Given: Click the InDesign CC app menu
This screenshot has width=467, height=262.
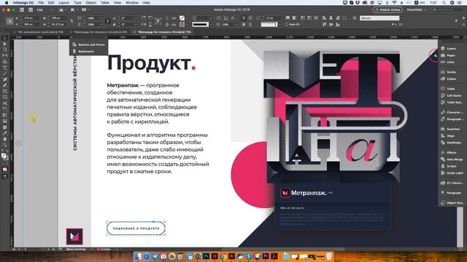Looking at the screenshot, I should coord(23,2).
